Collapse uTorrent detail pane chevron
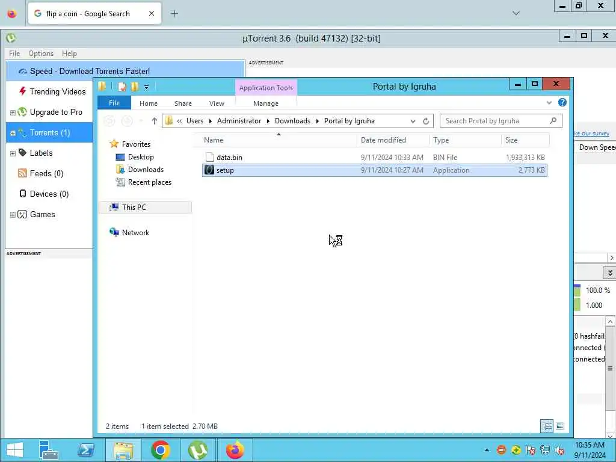Image resolution: width=616 pixels, height=462 pixels. pos(610,273)
